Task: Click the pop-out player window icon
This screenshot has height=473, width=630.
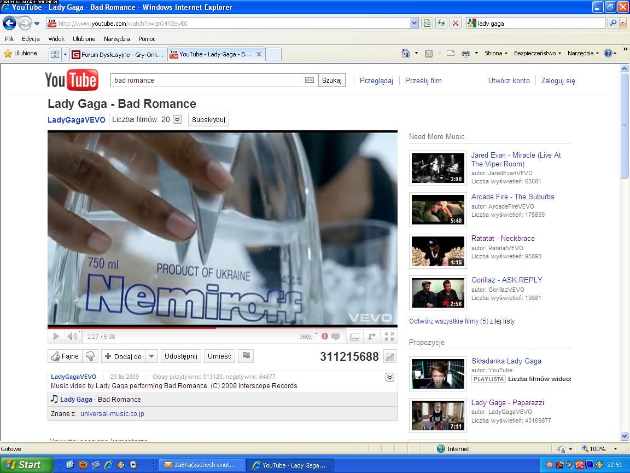Action: pos(354,337)
